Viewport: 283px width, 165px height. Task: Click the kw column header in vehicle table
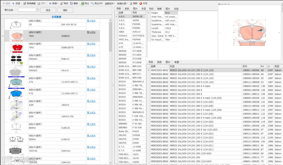tap(264, 66)
